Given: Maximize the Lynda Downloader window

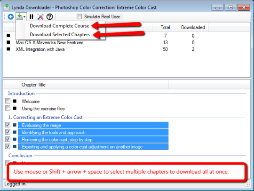Looking at the screenshot, I should [230, 8].
